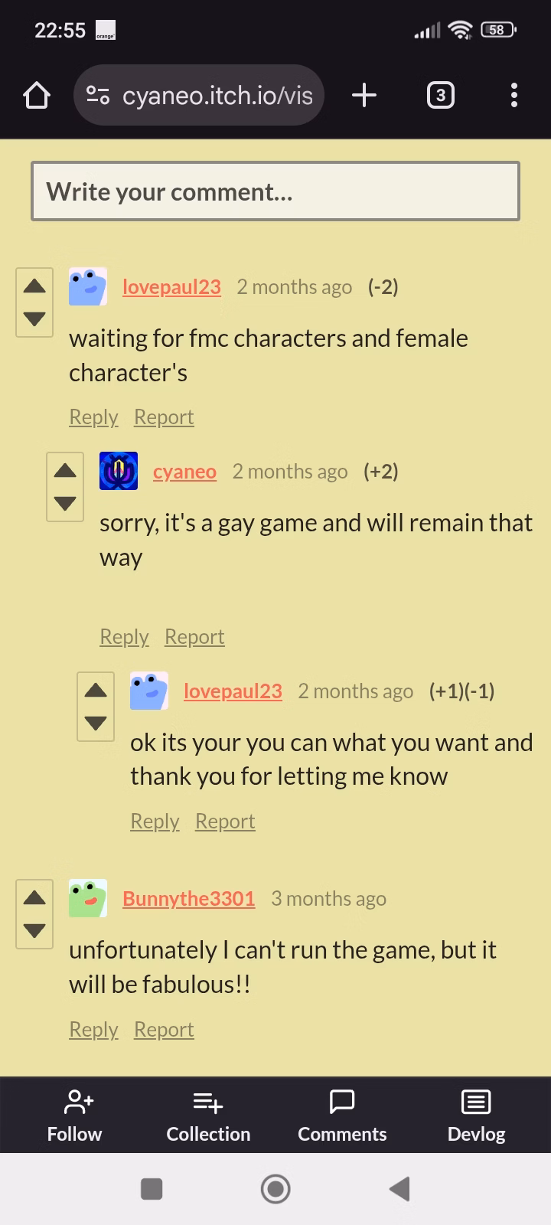Screen dimensions: 551x1225
Task: Open Bunnythe3301's frog avatar thumbnail
Action: point(88,899)
